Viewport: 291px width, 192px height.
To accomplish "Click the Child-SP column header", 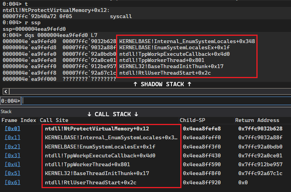I will coord(193,120).
